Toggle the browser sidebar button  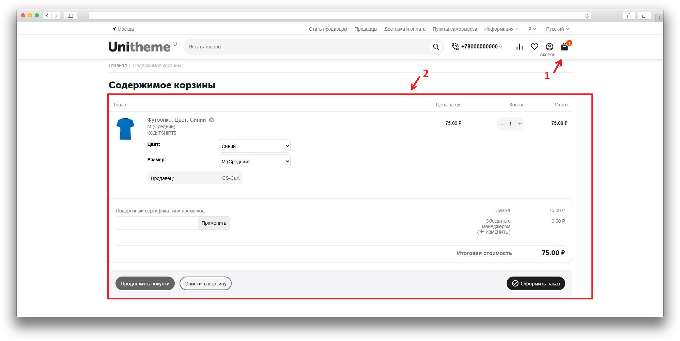(x=70, y=16)
